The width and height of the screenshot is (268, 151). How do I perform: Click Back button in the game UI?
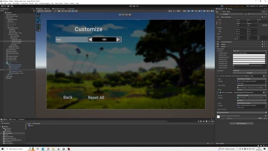tap(68, 97)
